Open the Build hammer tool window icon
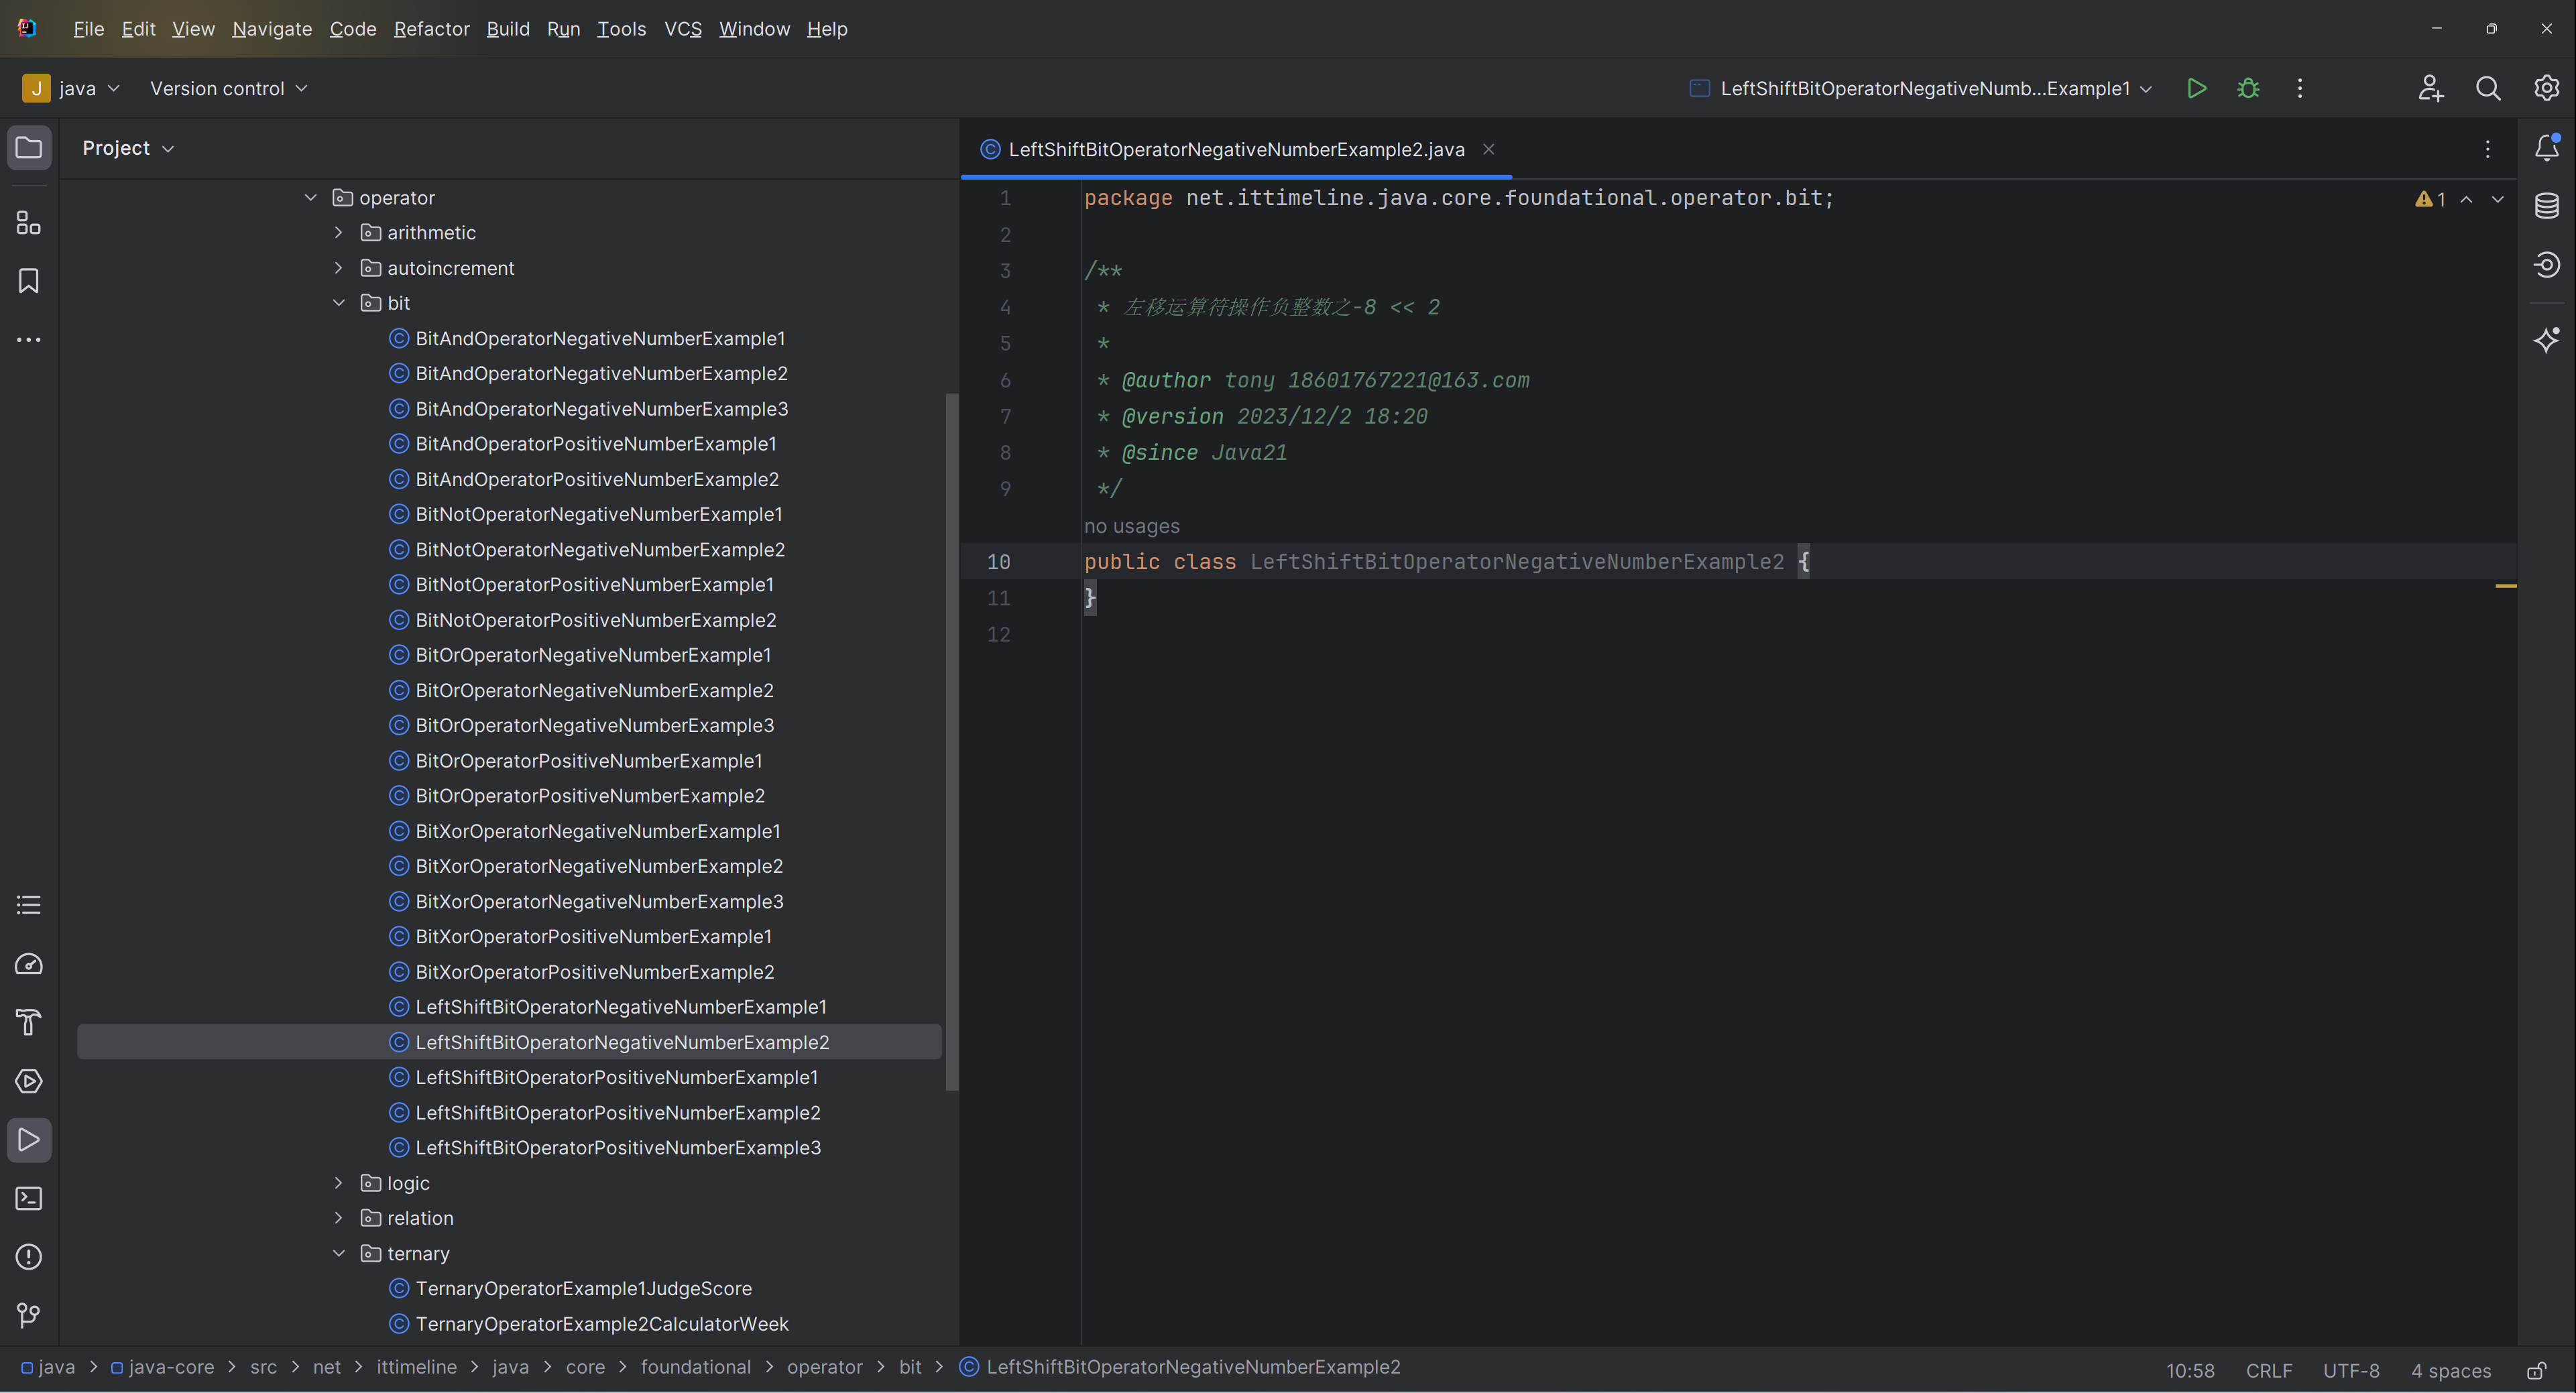2576x1393 pixels. click(29, 1022)
